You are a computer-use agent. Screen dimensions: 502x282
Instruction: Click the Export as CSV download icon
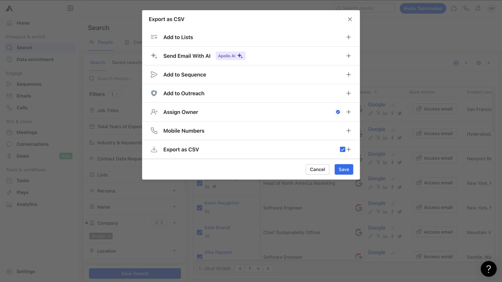[x=154, y=149]
